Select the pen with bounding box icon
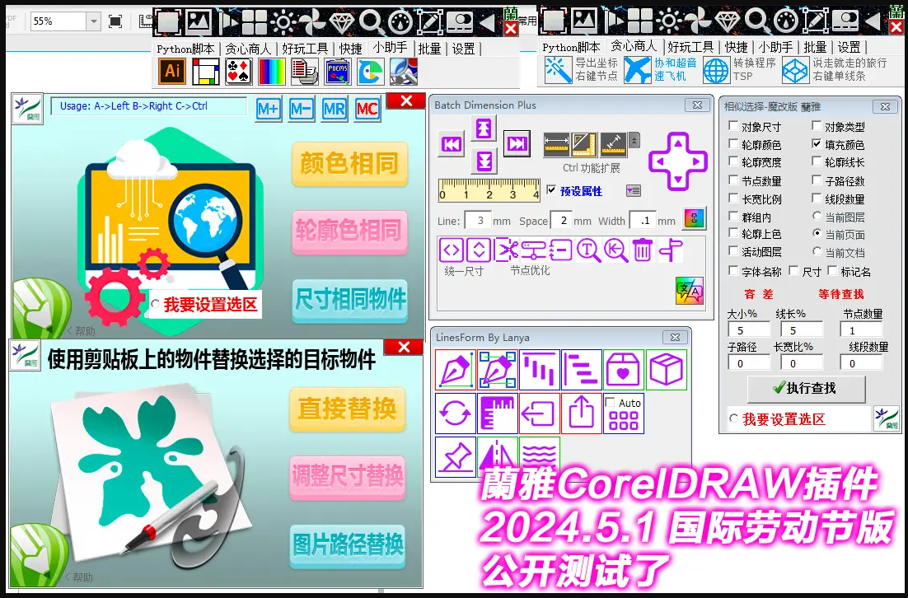Screen dimensions: 908x598 click(498, 370)
